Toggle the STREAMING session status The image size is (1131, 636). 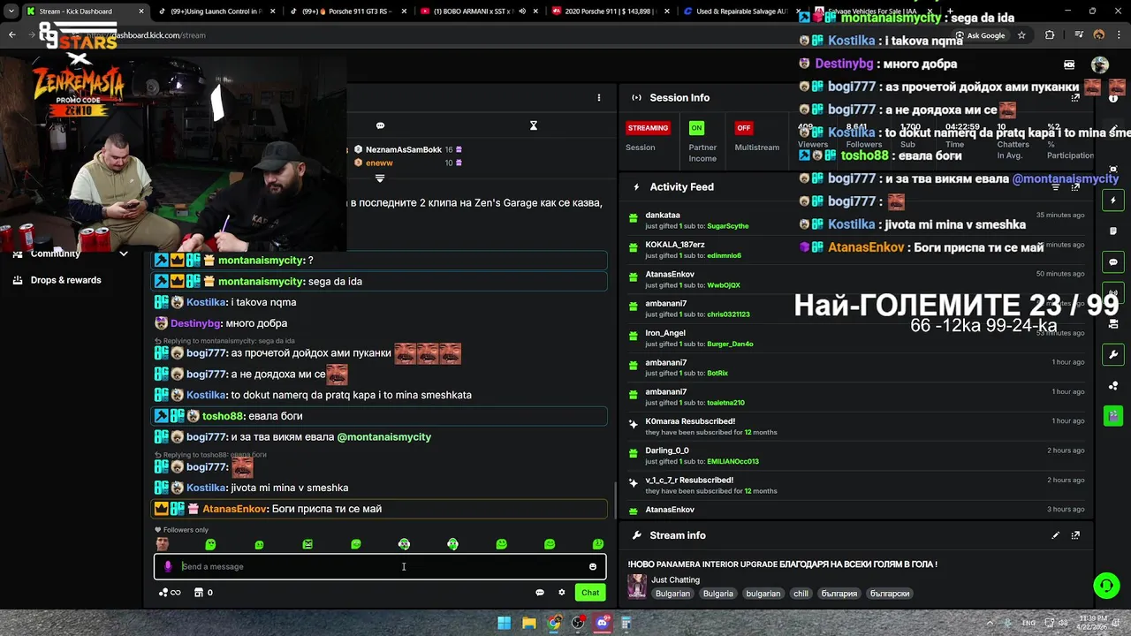[x=648, y=128]
